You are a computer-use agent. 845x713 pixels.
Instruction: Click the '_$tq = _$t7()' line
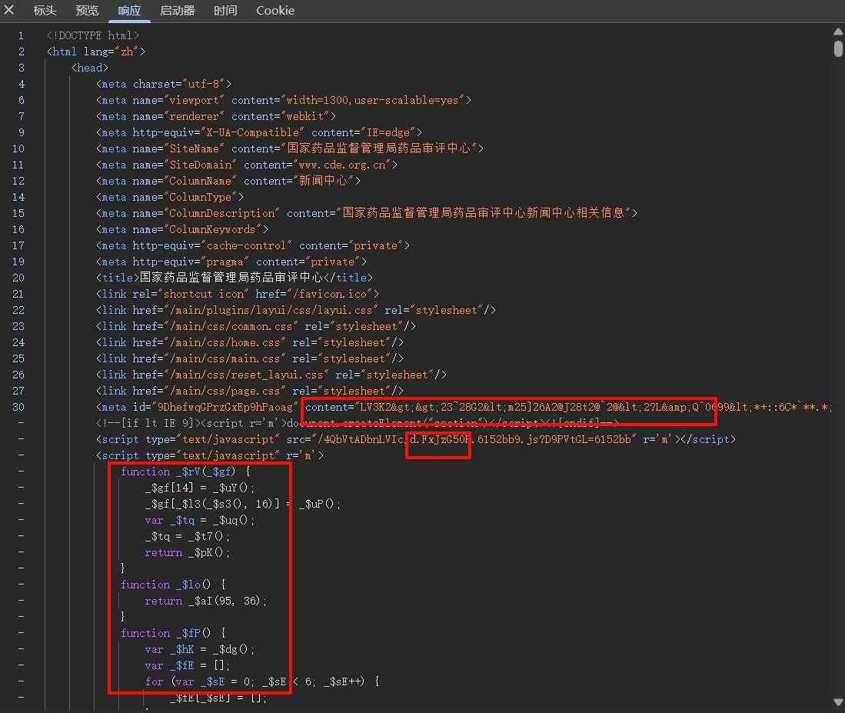coord(188,537)
